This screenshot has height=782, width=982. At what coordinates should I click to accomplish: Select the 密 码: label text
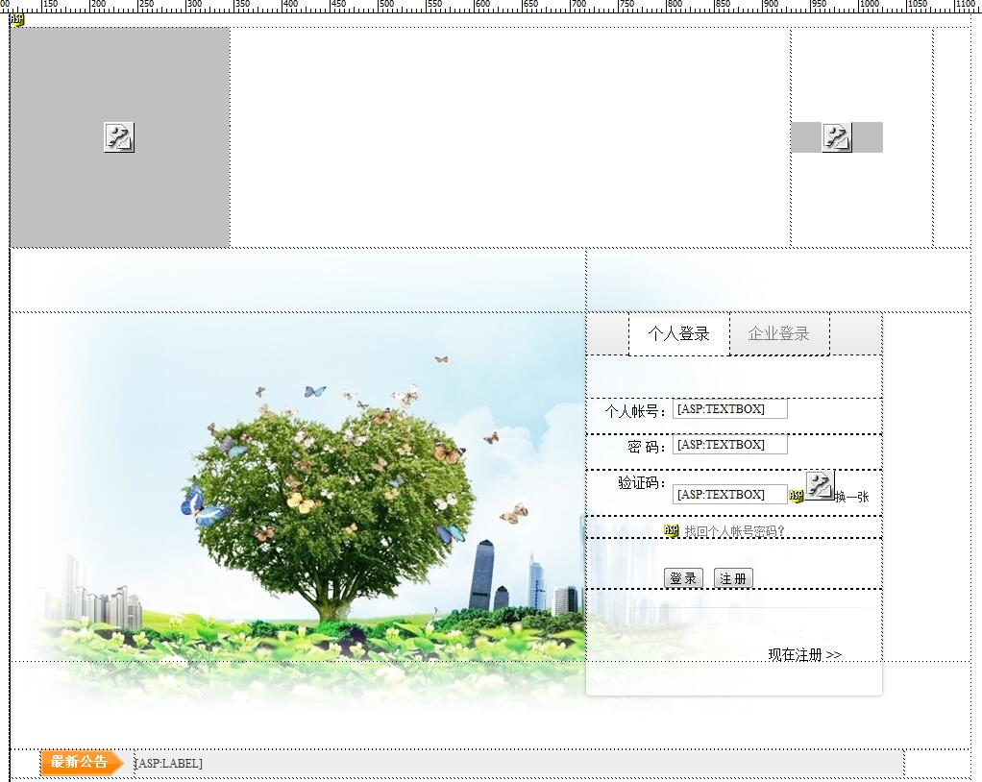pos(647,447)
